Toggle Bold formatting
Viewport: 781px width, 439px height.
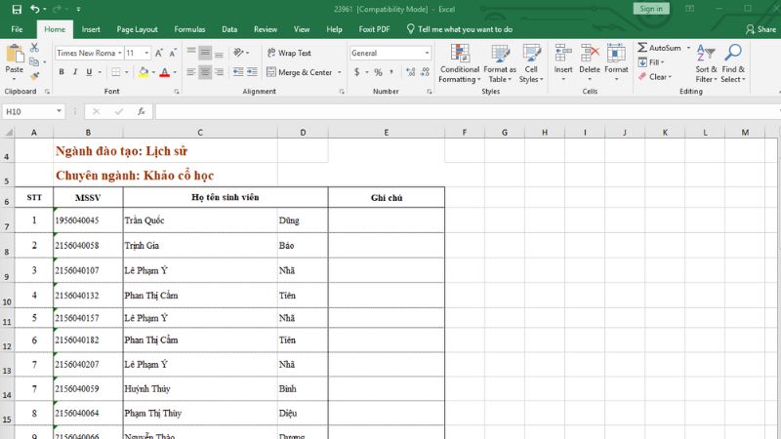tap(61, 72)
